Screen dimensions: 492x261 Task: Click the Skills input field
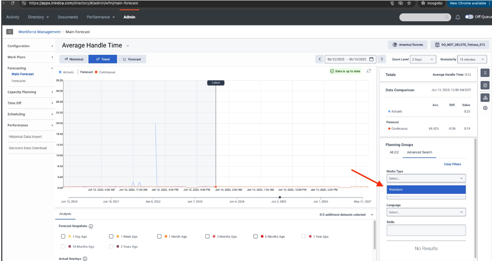coord(426,230)
